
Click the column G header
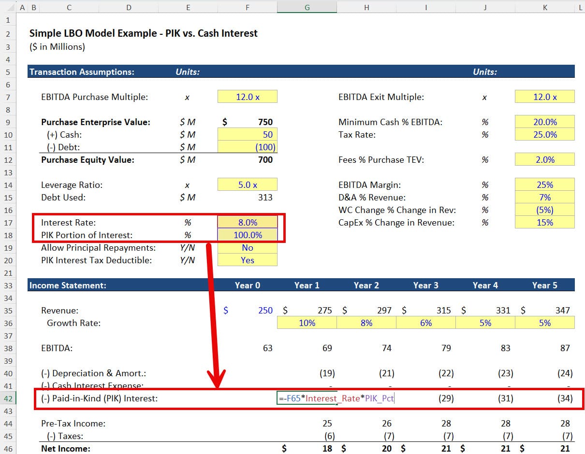tap(307, 8)
